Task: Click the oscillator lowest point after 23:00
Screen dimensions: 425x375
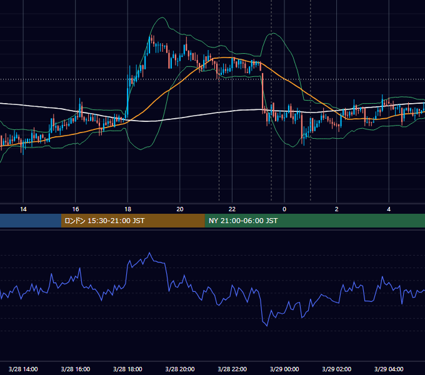Action: point(267,326)
